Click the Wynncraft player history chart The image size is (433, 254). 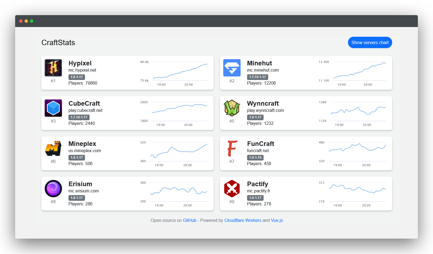click(353, 113)
